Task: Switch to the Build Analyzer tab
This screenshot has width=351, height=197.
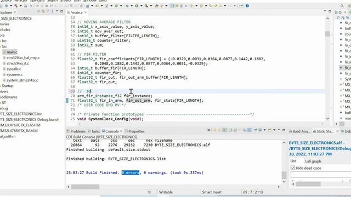Action: coord(299,131)
